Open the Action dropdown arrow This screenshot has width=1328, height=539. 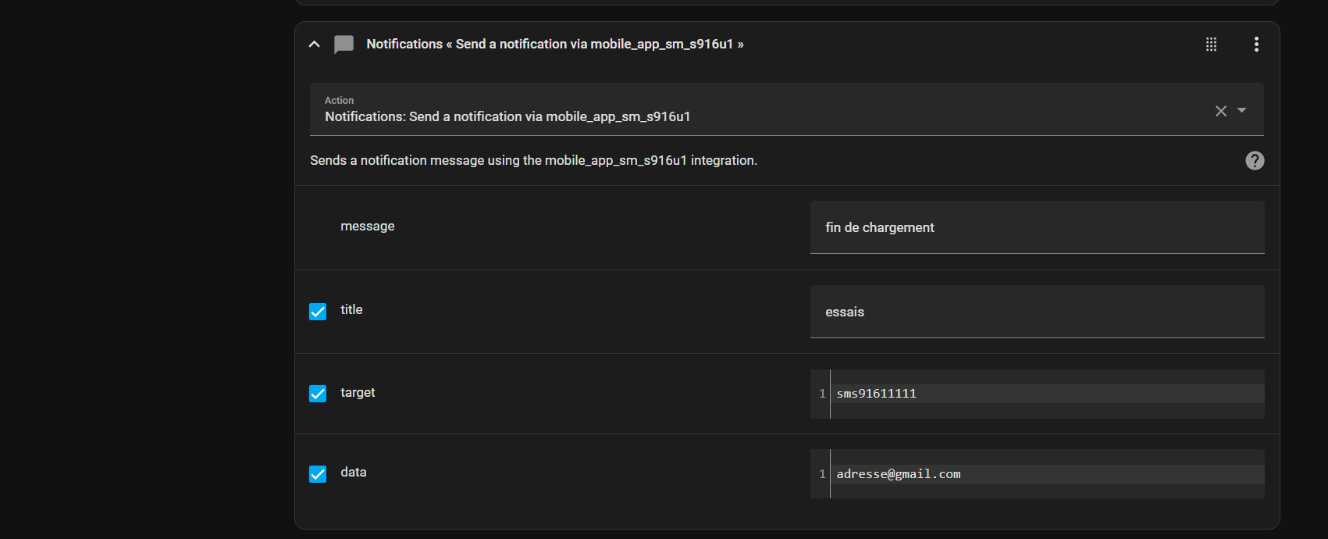coord(1242,111)
